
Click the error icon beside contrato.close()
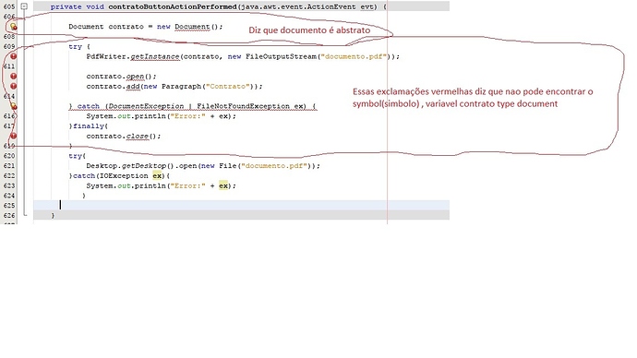(x=14, y=136)
